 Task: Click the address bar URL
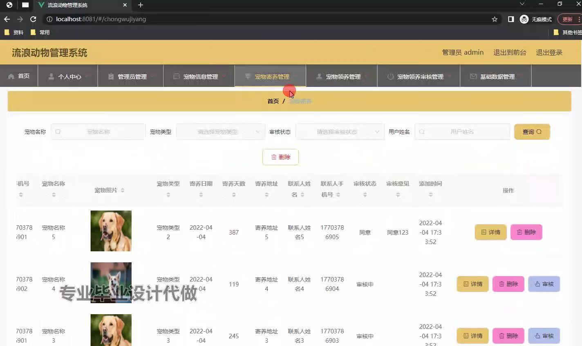coord(101,19)
